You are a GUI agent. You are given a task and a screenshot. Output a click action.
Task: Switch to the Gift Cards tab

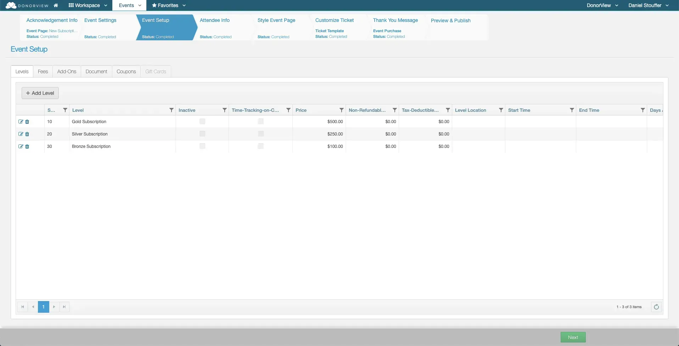click(x=156, y=71)
